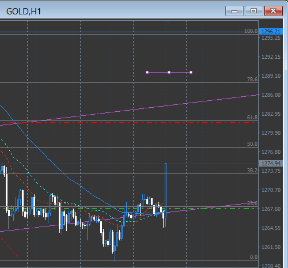The width and height of the screenshot is (288, 268).
Task: Select the middle handle of short purple line
Action: coord(169,72)
